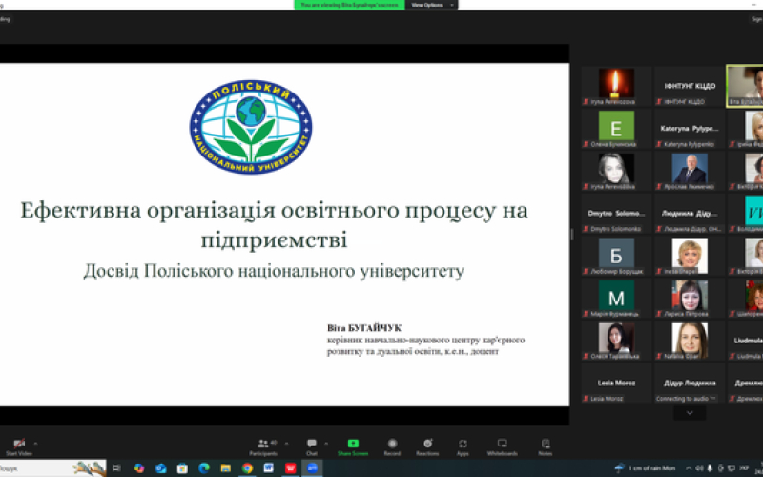Open Microsoft Store from the taskbar

tap(182, 468)
